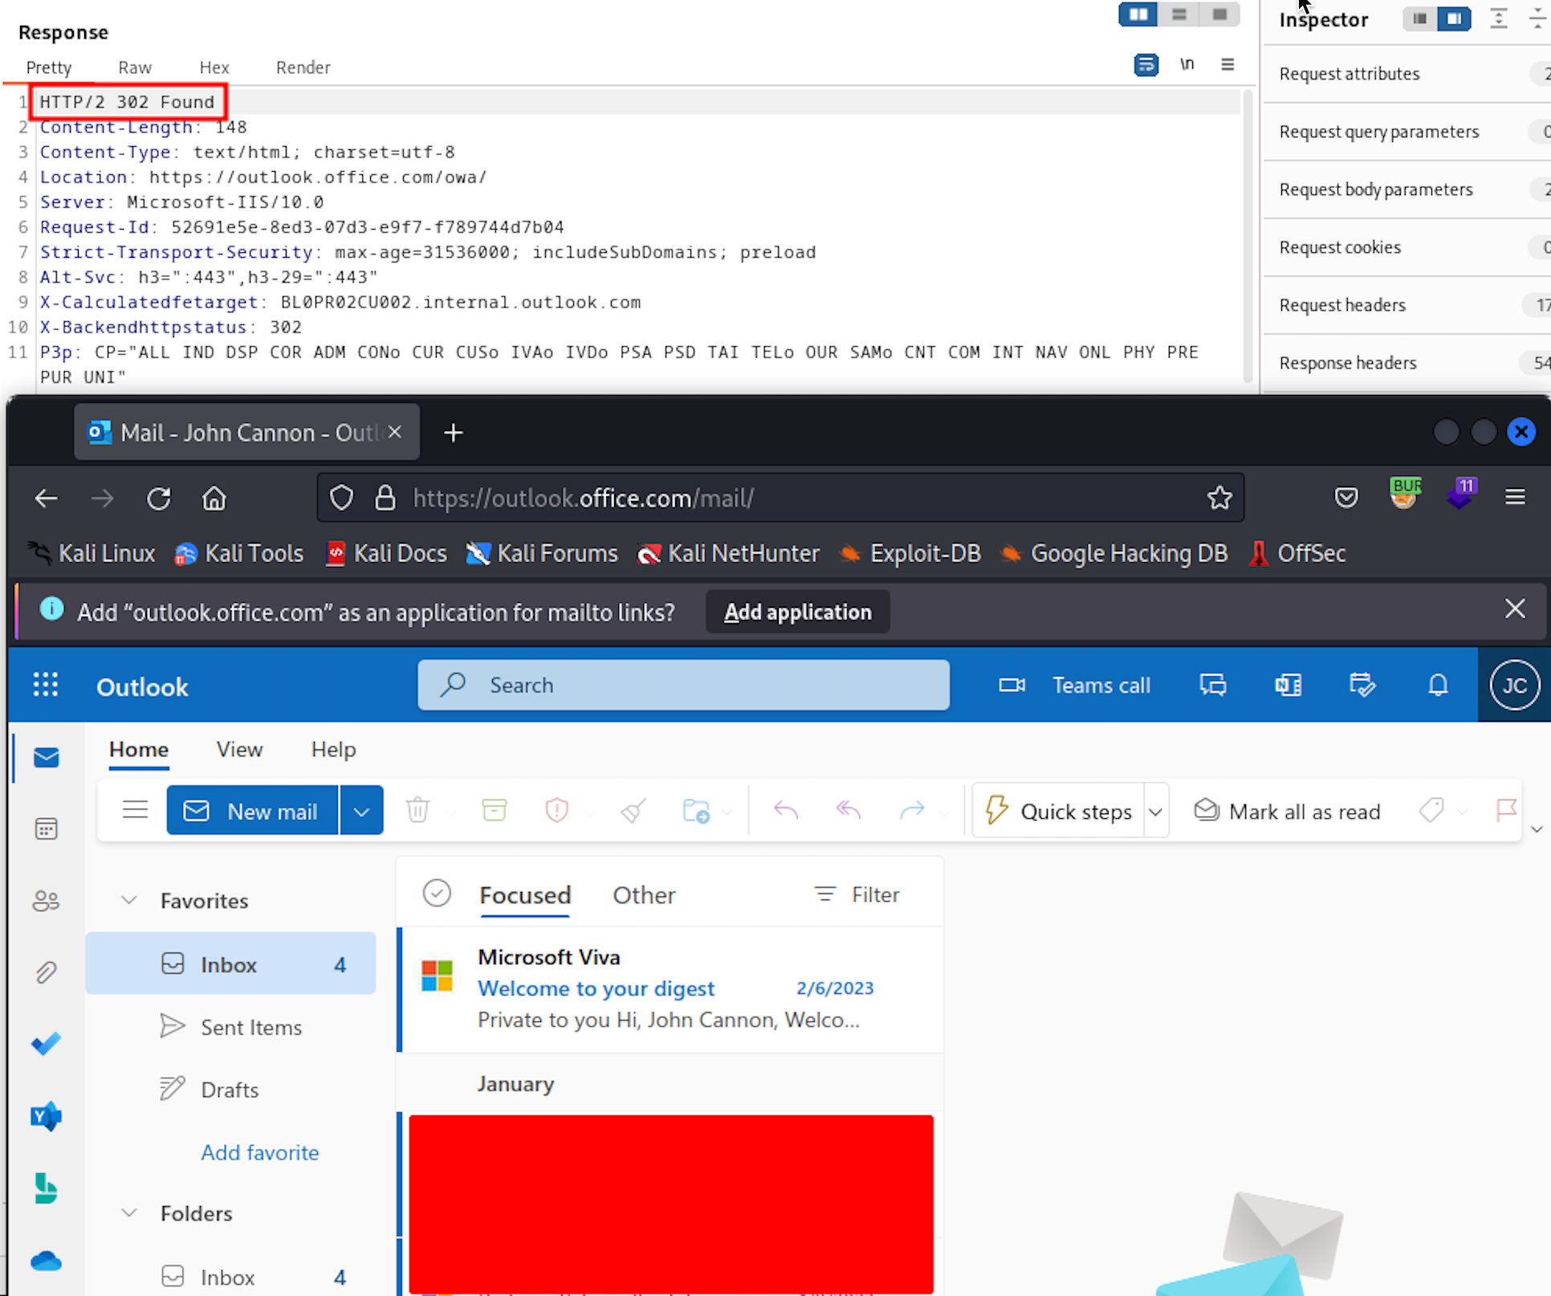Click into the Outlook Search box
The width and height of the screenshot is (1551, 1296).
pyautogui.click(x=683, y=685)
